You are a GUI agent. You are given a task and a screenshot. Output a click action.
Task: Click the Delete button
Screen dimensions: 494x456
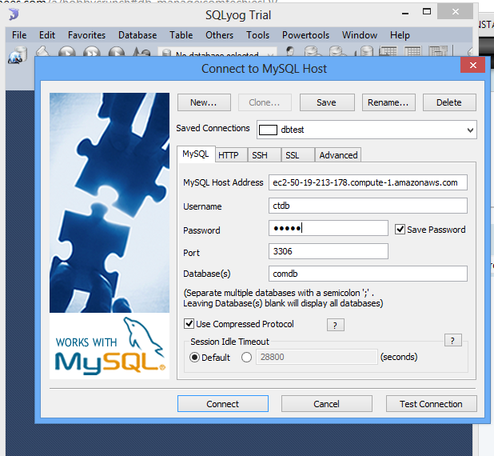(449, 102)
